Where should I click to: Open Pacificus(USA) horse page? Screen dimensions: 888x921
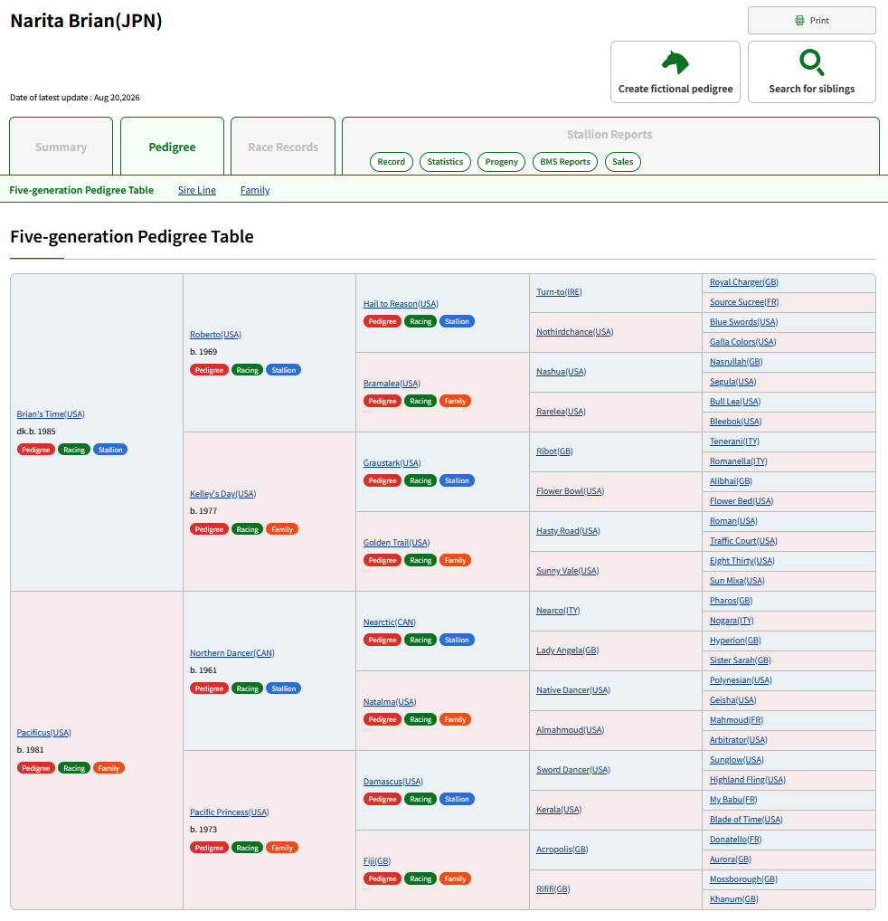pyautogui.click(x=43, y=733)
